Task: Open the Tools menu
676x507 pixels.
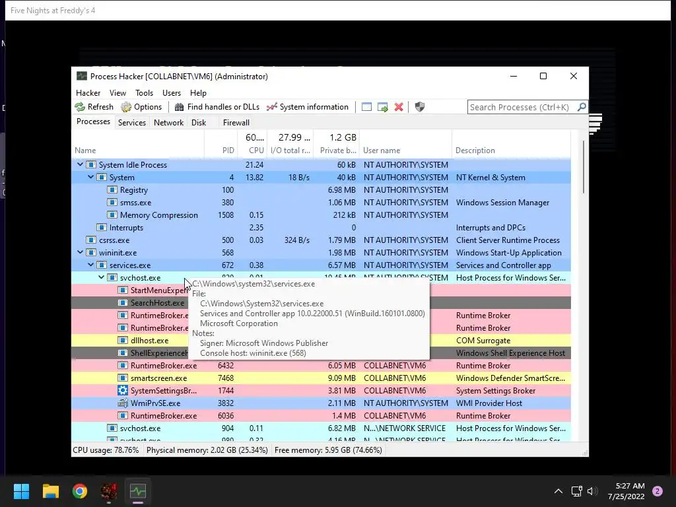Action: click(x=144, y=93)
